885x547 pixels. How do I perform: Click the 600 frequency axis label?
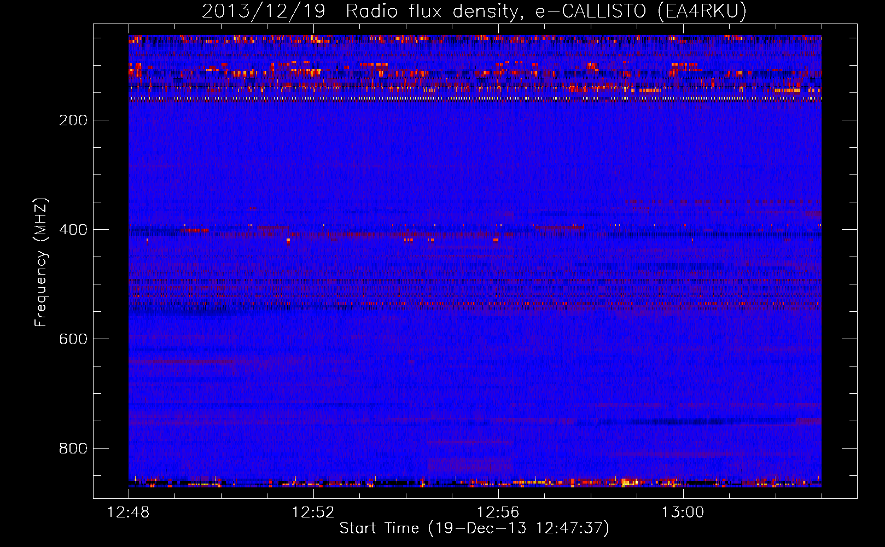(73, 339)
